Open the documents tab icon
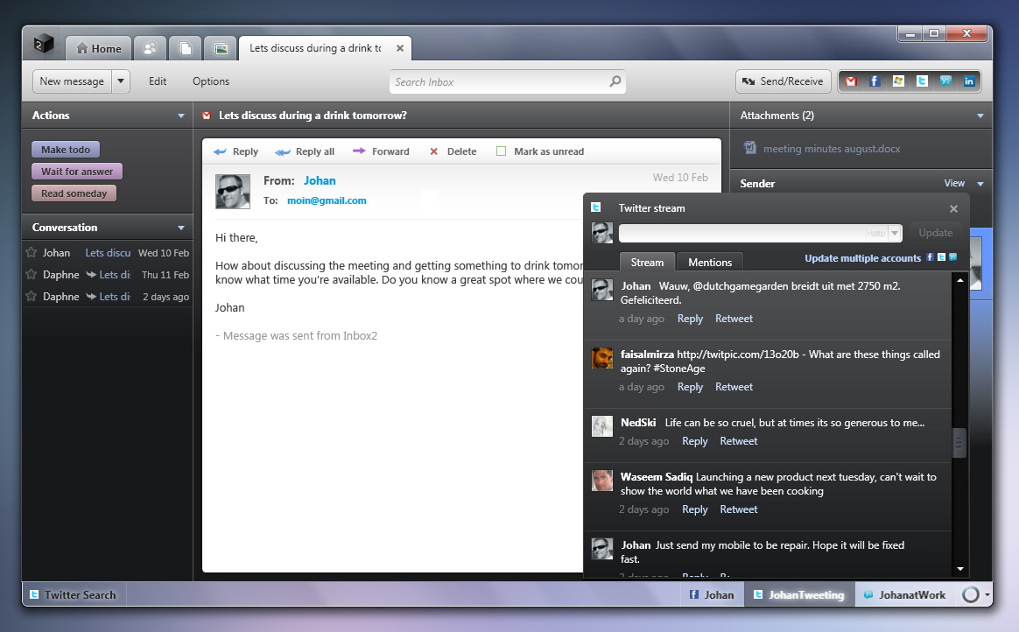Image resolution: width=1019 pixels, height=632 pixels. tap(186, 48)
